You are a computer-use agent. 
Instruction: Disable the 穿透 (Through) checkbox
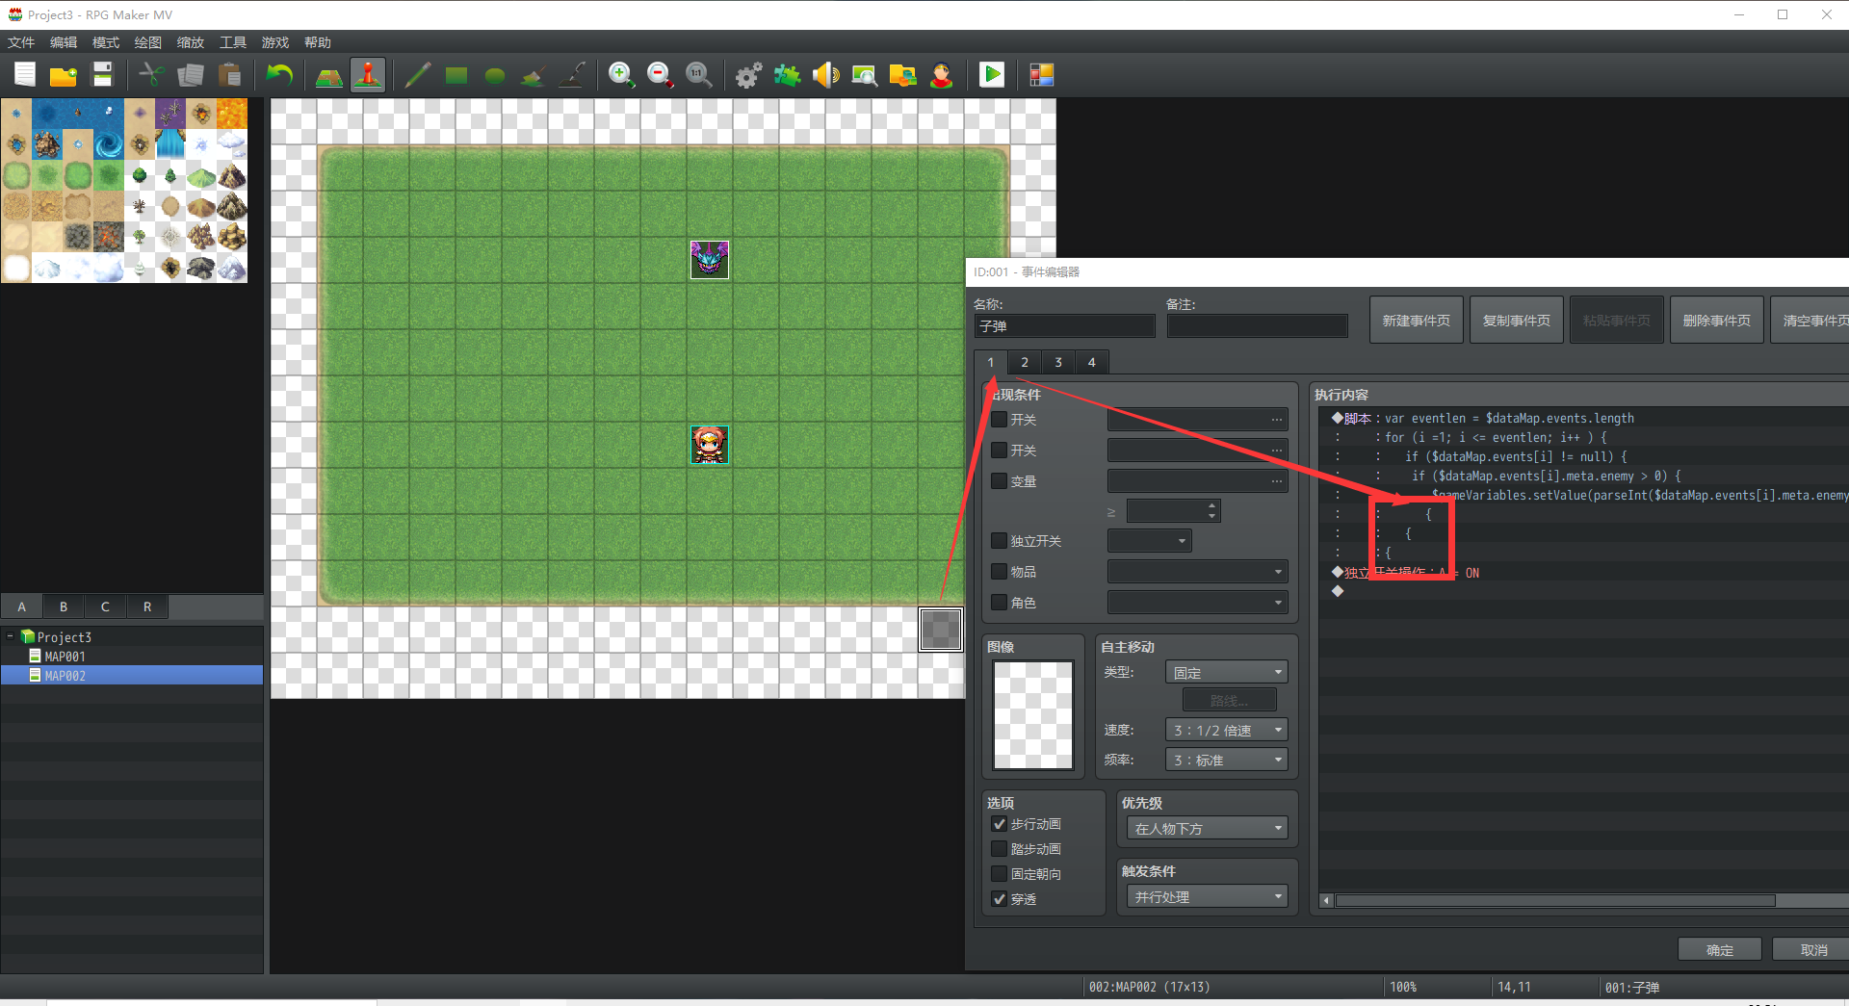click(x=1000, y=899)
